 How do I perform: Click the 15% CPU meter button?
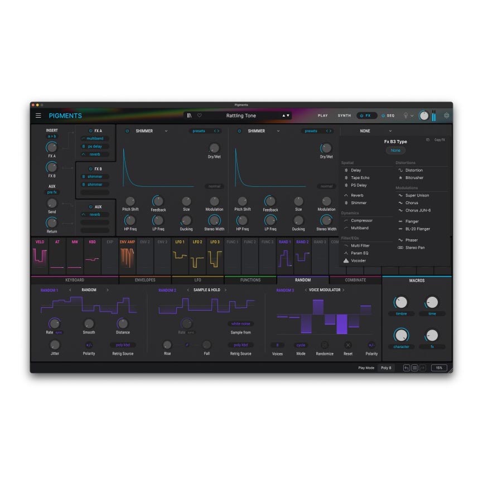(x=439, y=368)
